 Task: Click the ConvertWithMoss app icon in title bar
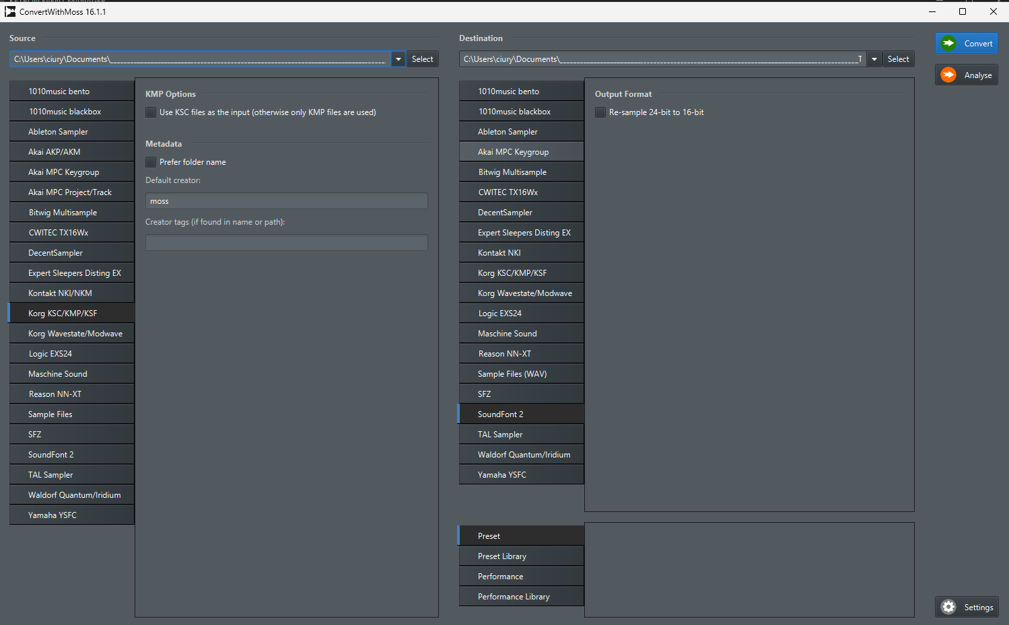10,11
